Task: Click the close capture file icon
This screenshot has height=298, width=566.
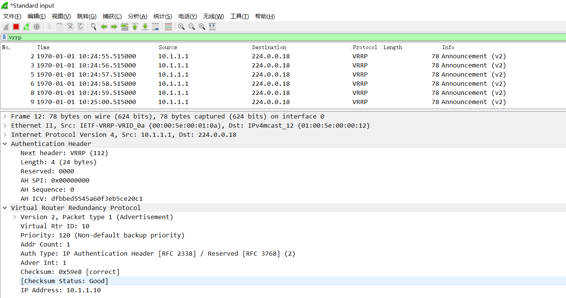Action: pos(70,27)
